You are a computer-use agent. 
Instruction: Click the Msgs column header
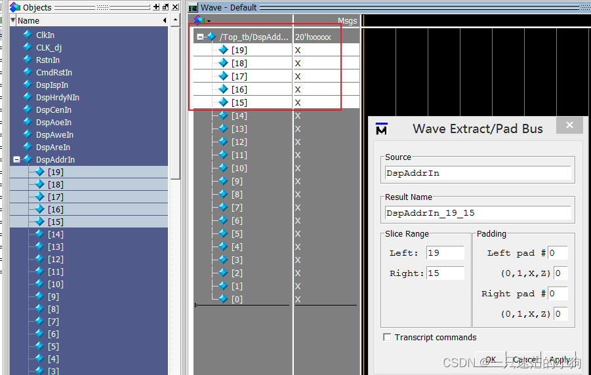pyautogui.click(x=347, y=21)
